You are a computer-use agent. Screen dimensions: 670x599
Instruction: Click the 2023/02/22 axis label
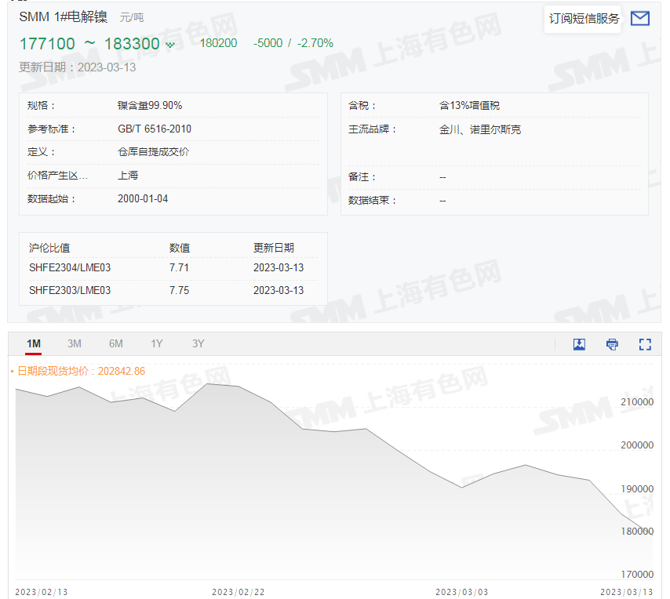tap(239, 593)
